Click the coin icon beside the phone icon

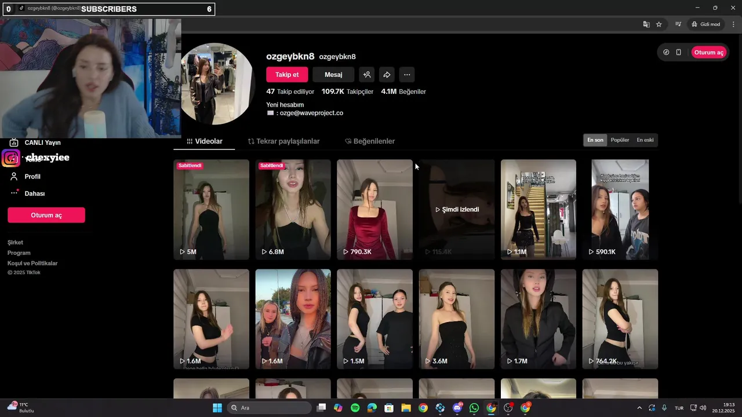point(666,52)
